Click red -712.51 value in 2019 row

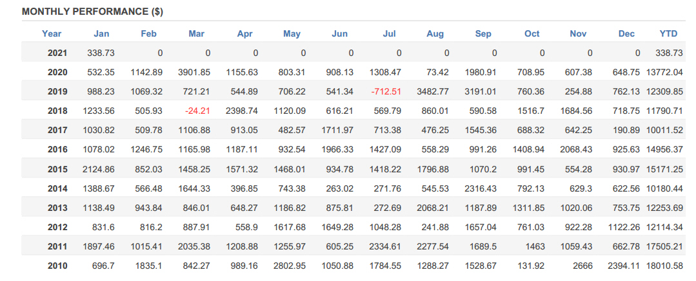(x=386, y=91)
